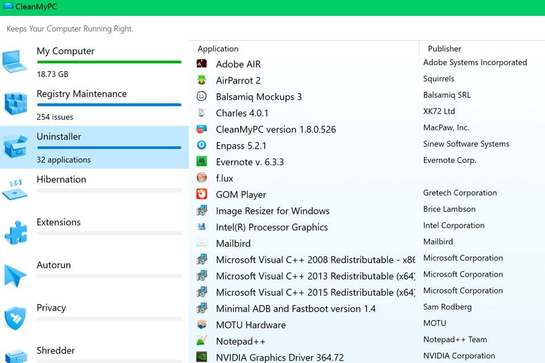Select Minimal ADB and Fastboot version 1.4
This screenshot has height=363, width=545.
295,309
